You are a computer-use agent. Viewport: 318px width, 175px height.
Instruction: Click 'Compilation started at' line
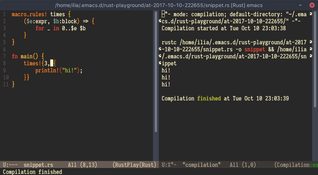click(x=224, y=28)
